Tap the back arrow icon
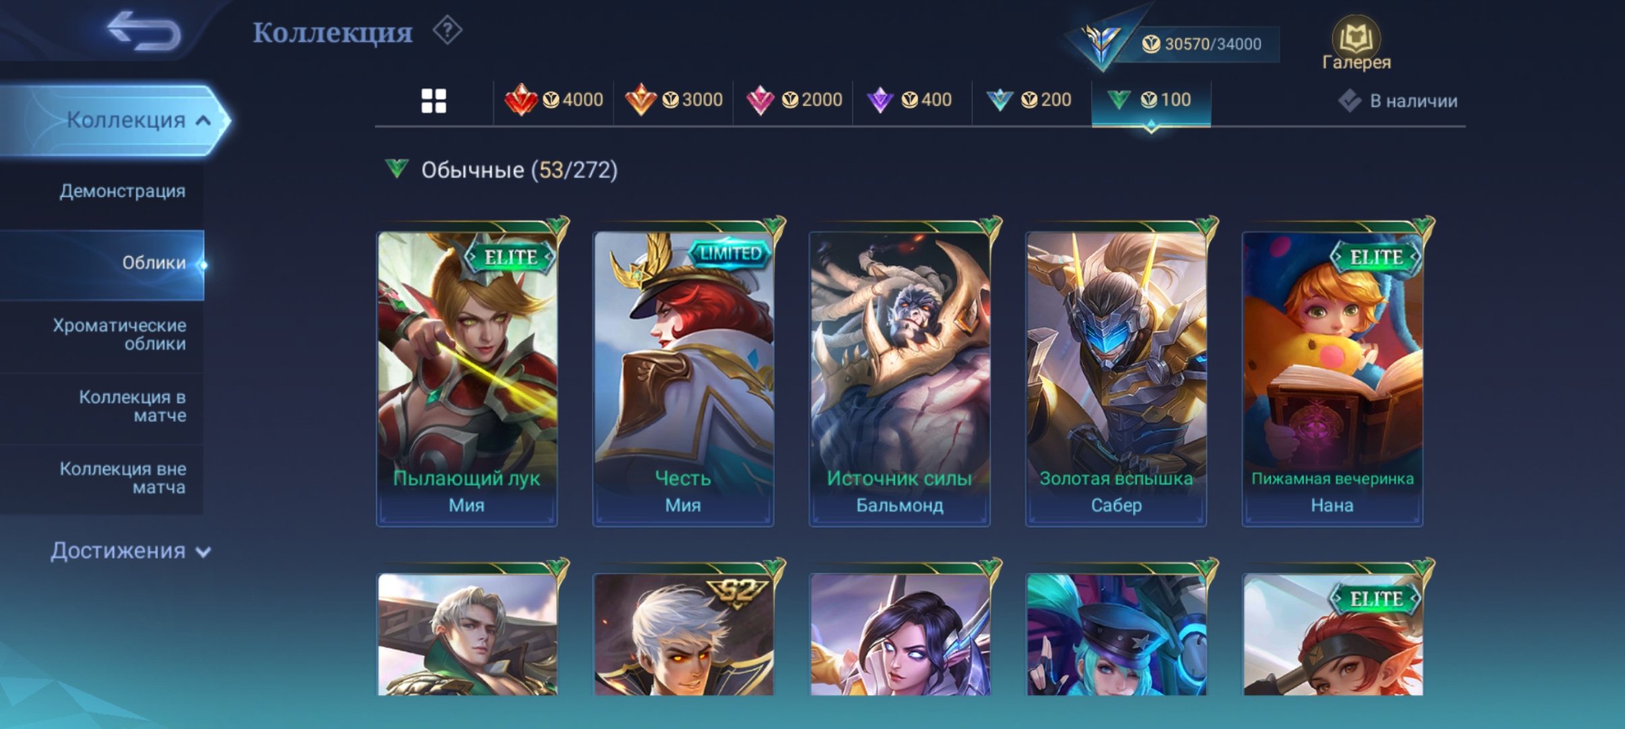 [x=144, y=31]
